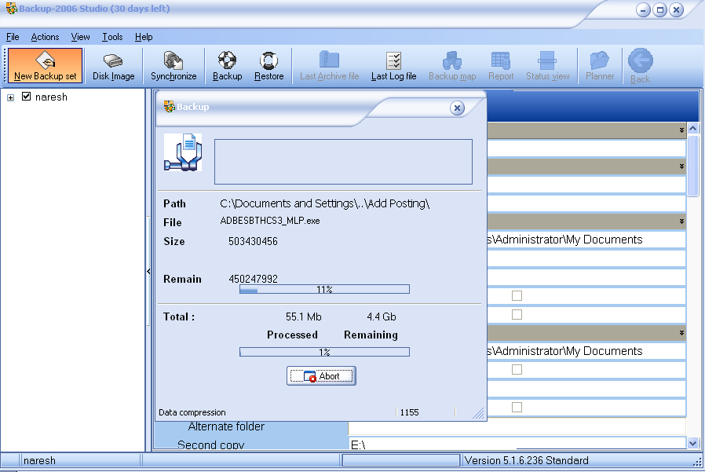This screenshot has height=472, width=705.
Task: Click the empty message box in Backup dialog
Action: click(x=343, y=162)
